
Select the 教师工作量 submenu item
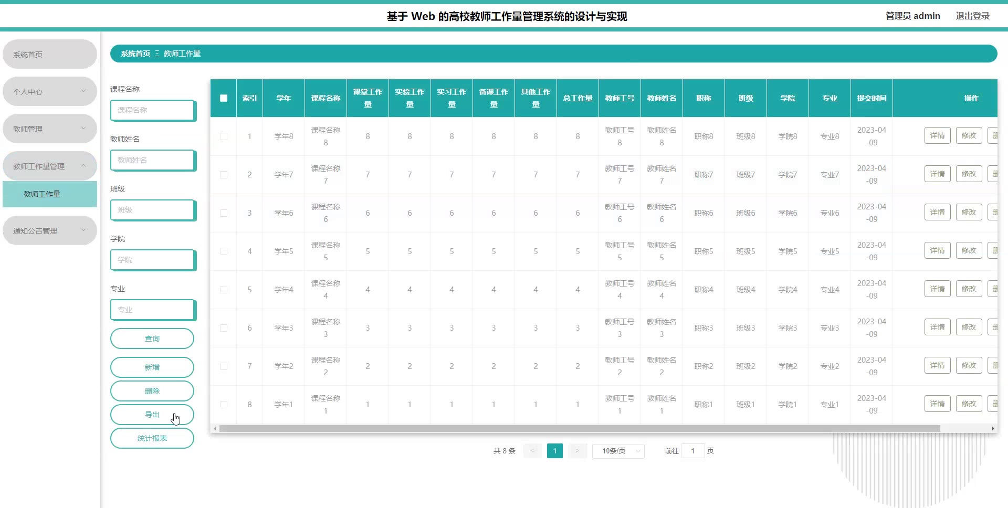tap(49, 194)
